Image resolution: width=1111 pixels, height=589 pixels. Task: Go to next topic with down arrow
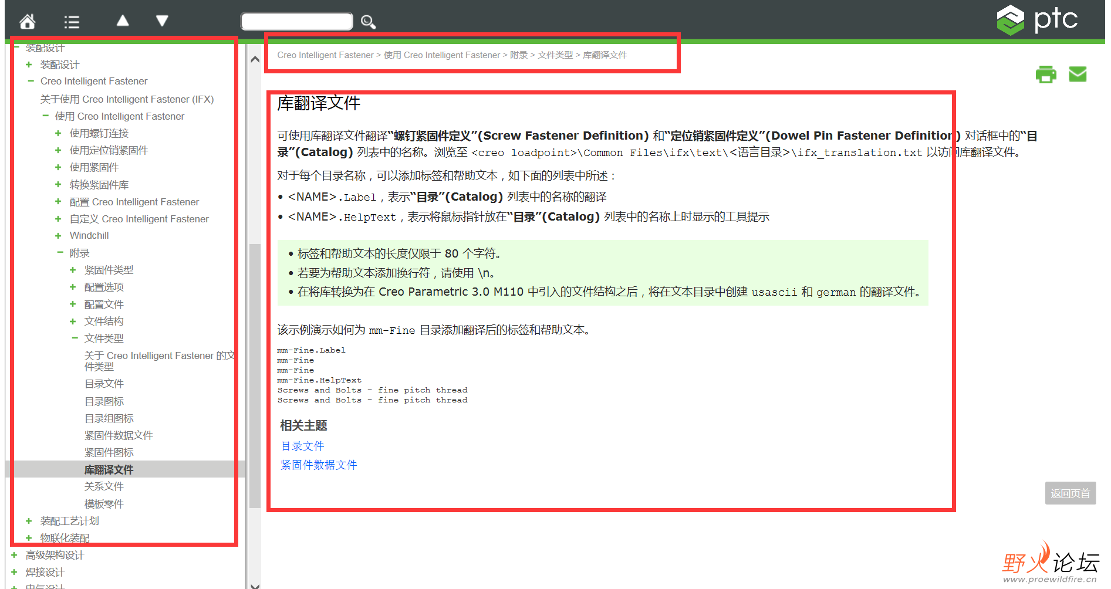point(163,21)
